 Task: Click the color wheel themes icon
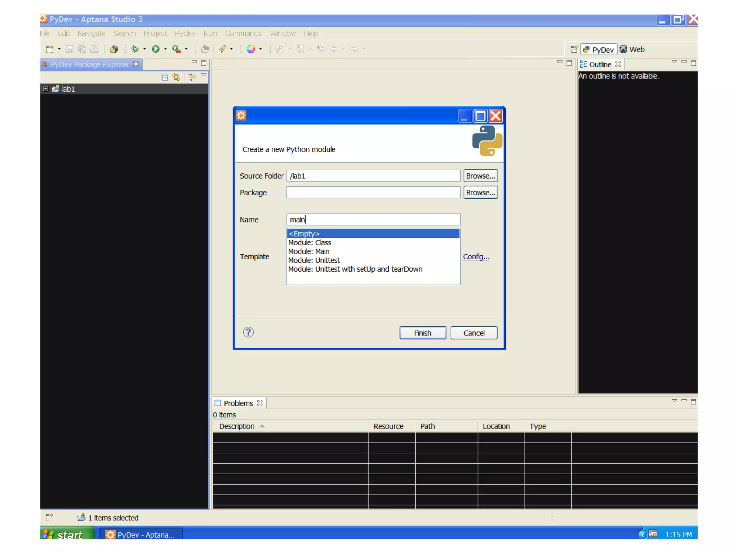(251, 49)
